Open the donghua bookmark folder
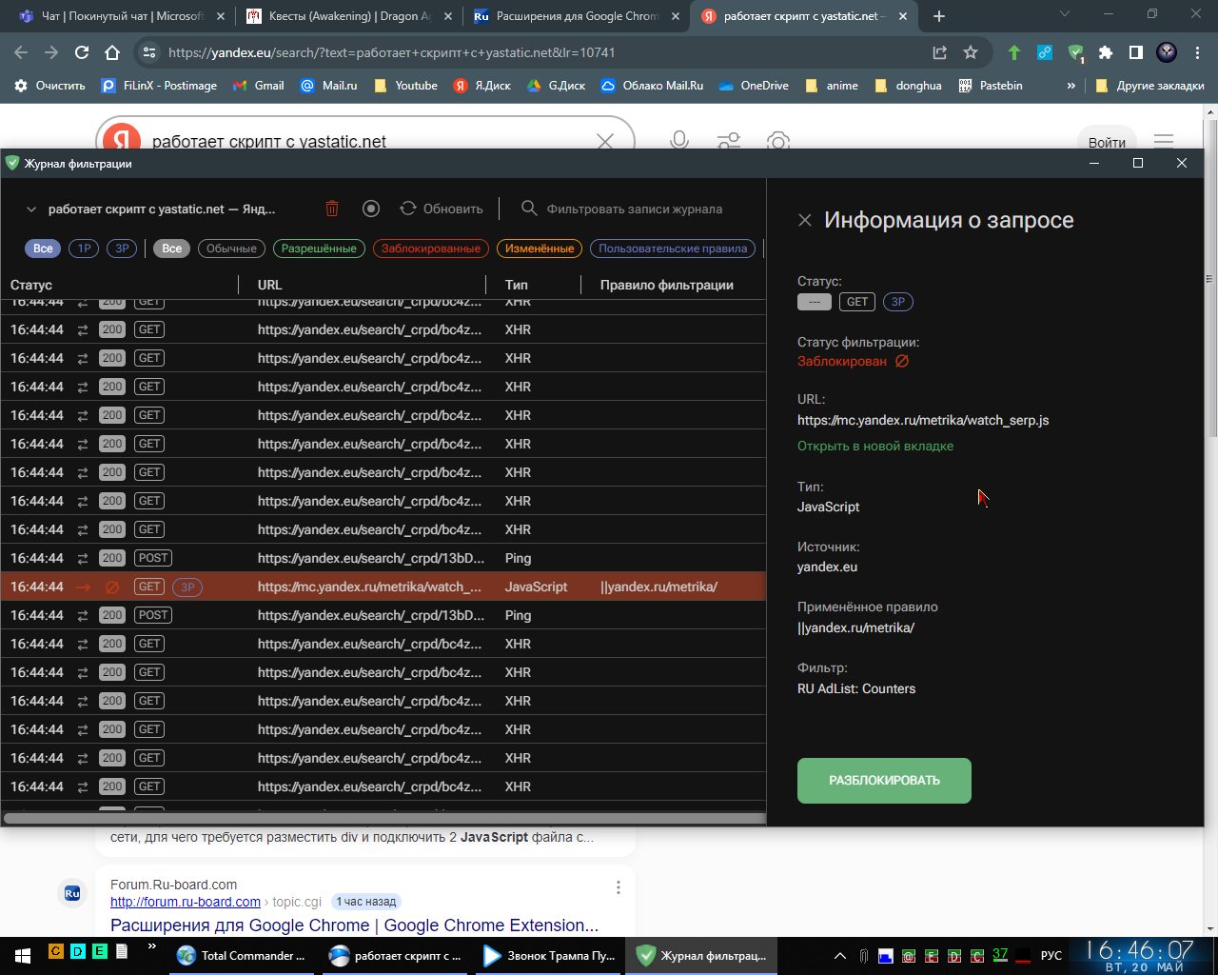 pos(908,85)
